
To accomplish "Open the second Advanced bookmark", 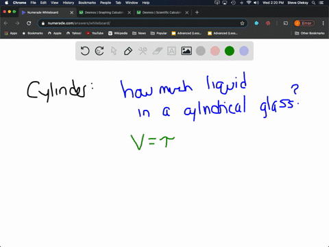I will 223,33.
